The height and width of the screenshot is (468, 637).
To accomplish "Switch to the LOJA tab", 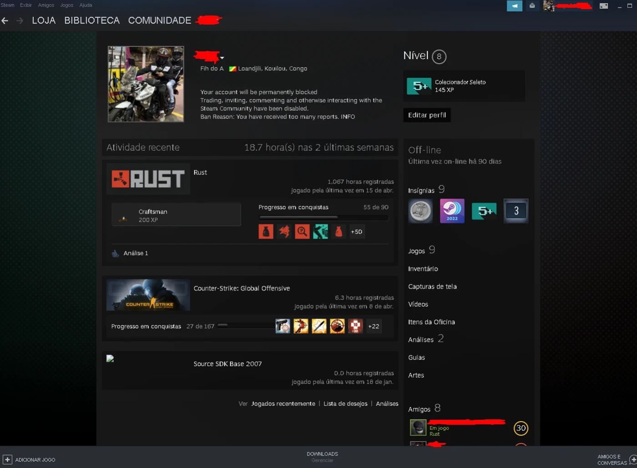I will coord(44,20).
